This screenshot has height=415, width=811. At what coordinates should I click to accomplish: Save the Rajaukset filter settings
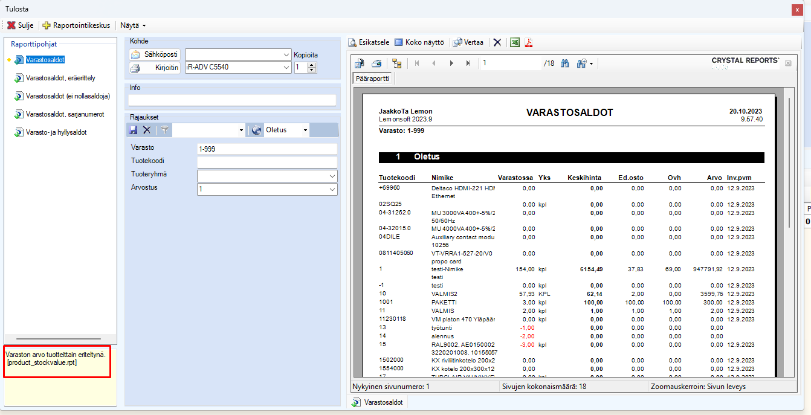[133, 130]
